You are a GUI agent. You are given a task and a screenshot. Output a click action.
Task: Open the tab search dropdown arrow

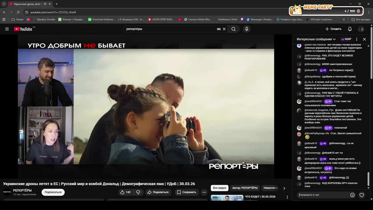(x=4, y=4)
